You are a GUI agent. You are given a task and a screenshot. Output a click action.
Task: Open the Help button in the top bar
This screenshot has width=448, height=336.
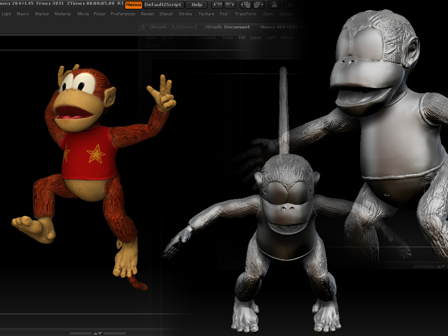point(197,4)
